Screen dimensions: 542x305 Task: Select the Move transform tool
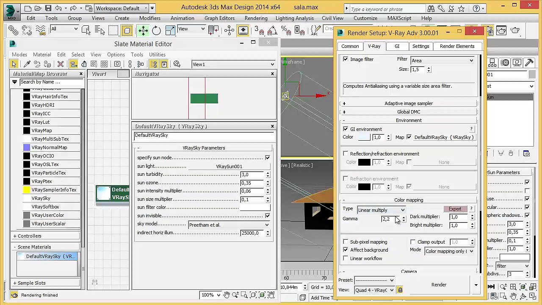[x=143, y=30]
